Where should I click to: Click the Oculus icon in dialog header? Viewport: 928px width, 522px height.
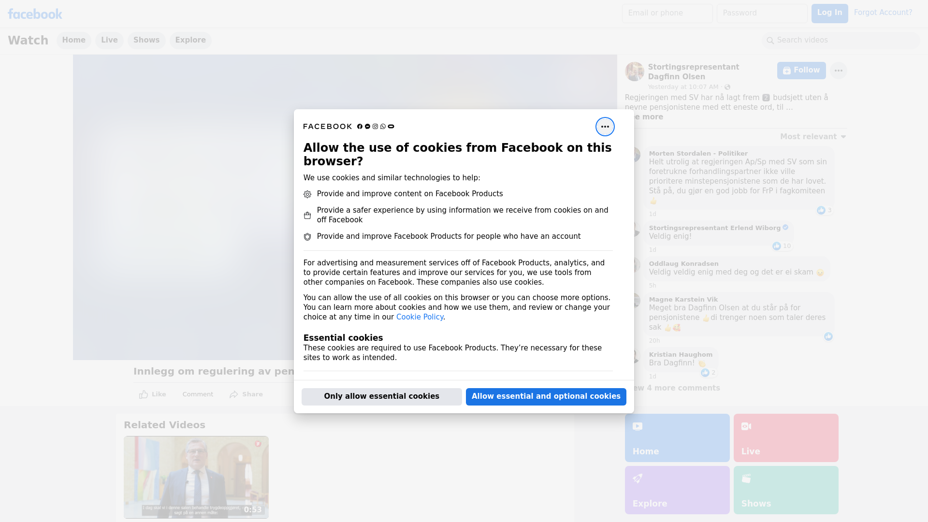pyautogui.click(x=391, y=127)
